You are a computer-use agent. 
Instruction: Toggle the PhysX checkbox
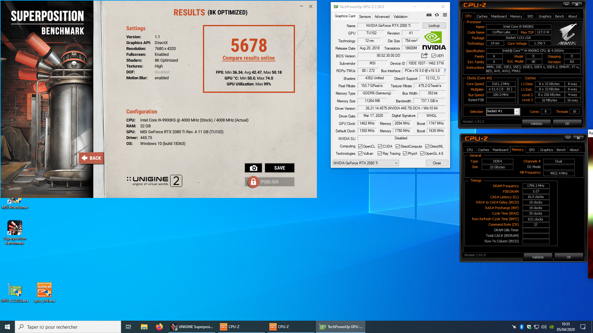click(x=405, y=154)
